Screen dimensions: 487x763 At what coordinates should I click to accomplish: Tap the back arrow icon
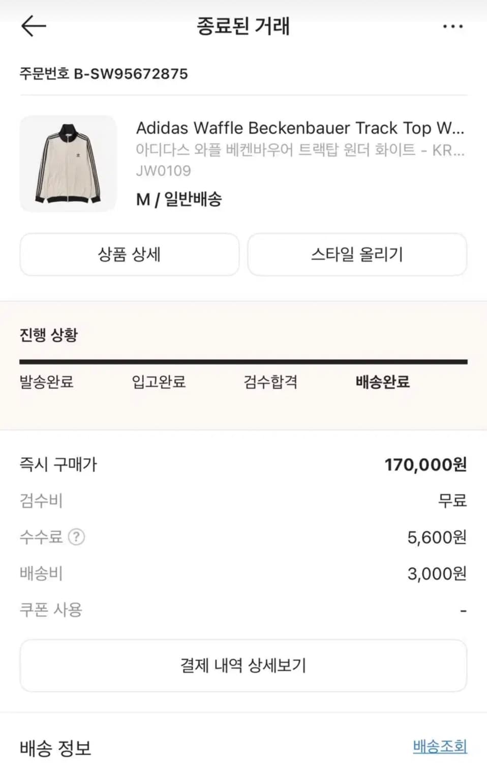34,26
